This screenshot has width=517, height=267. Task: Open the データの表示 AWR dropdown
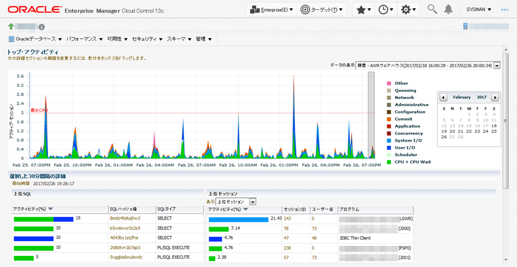click(497, 66)
